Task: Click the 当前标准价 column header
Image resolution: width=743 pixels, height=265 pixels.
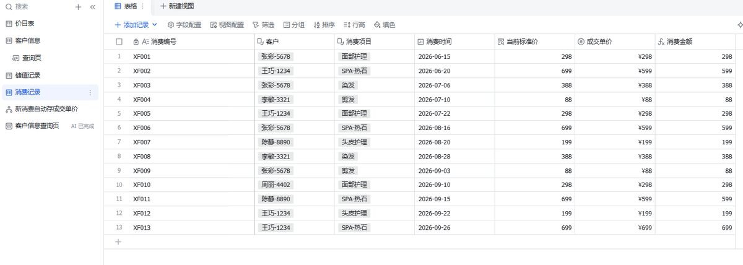Action: point(534,41)
